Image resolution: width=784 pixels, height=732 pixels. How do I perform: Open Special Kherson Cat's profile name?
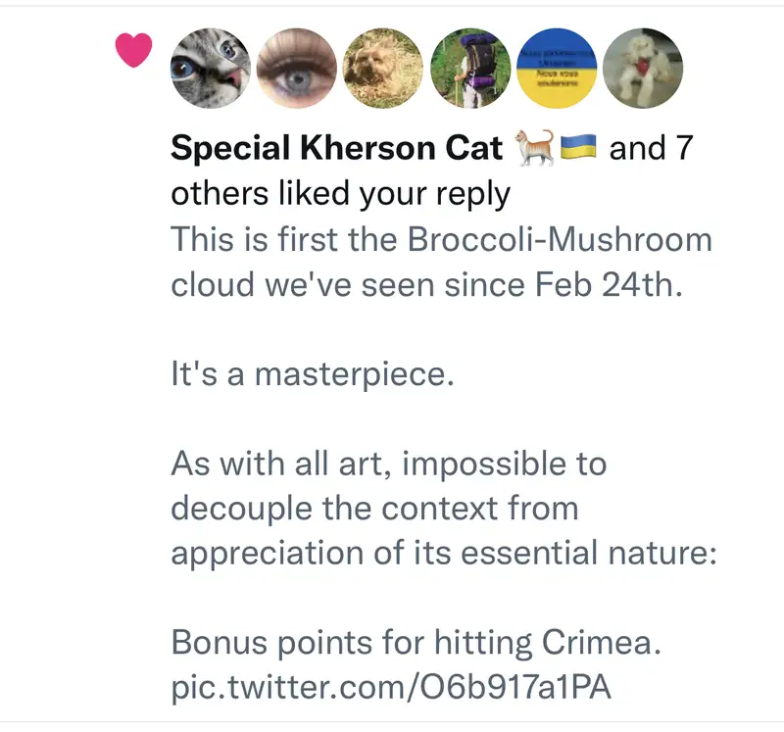point(336,149)
